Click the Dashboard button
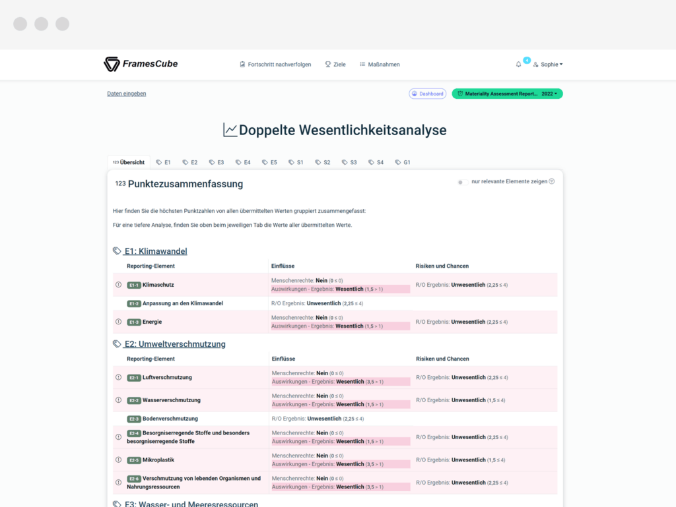The width and height of the screenshot is (676, 507). point(427,94)
